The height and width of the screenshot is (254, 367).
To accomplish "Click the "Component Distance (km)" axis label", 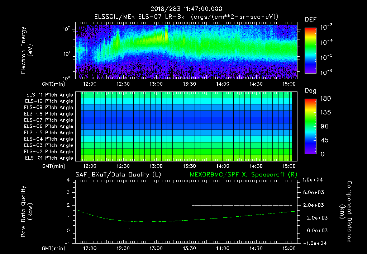I will pyautogui.click(x=346, y=212).
